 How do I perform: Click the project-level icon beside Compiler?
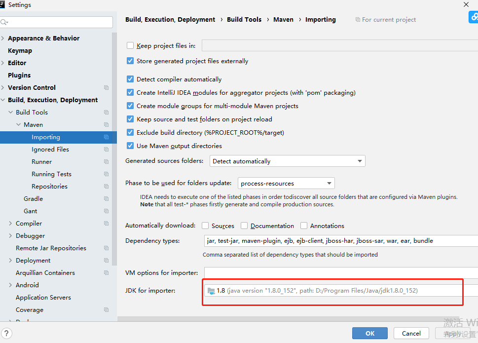[x=106, y=224]
